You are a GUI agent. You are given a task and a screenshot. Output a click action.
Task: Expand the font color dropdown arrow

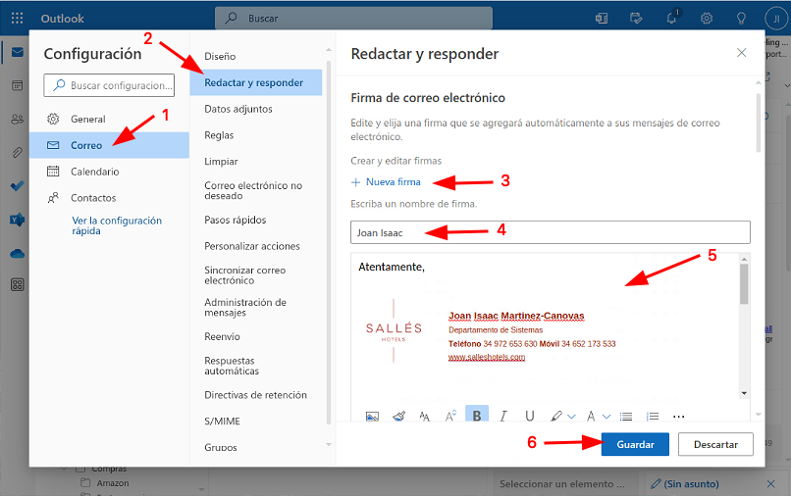tap(606, 416)
